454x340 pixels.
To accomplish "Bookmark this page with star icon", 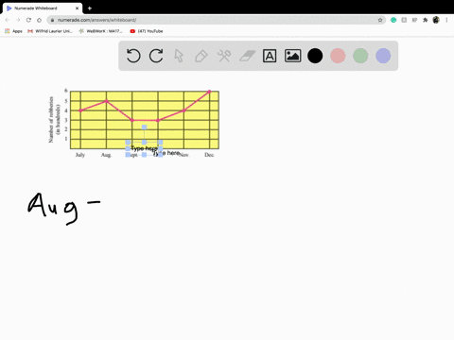I will pos(380,20).
